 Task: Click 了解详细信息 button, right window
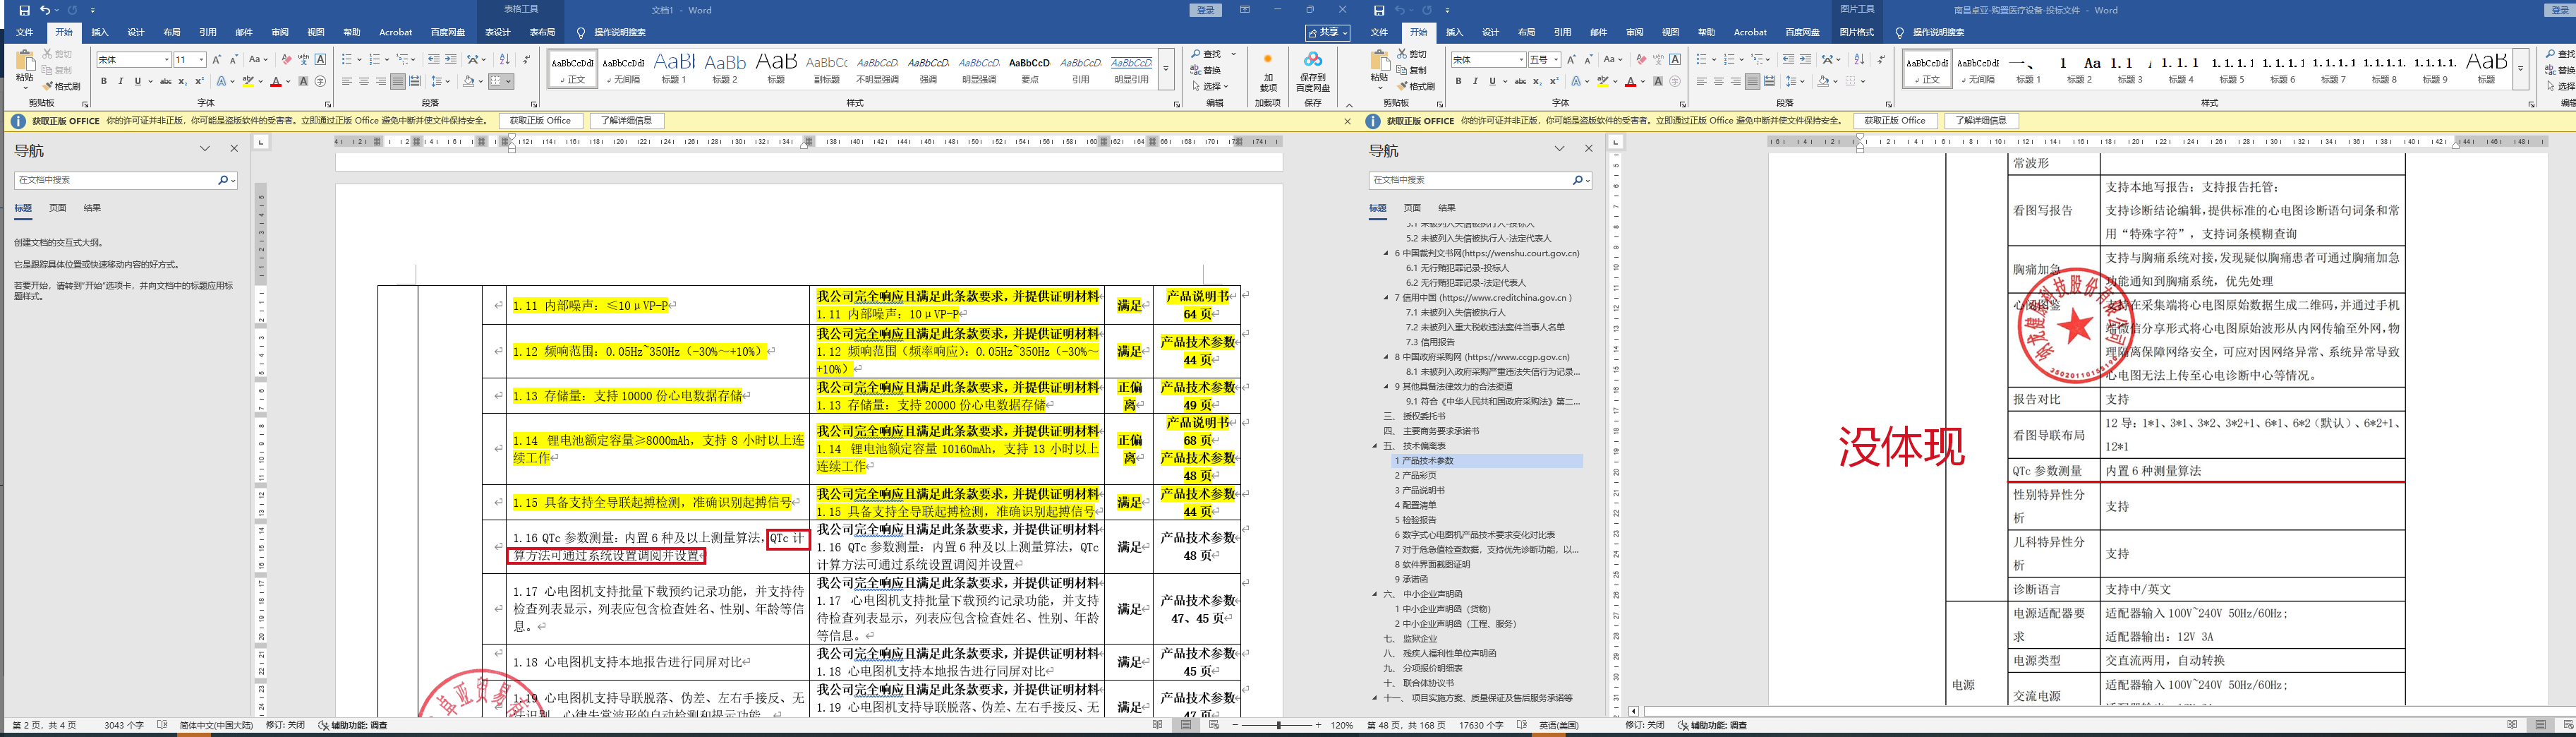click(1981, 121)
